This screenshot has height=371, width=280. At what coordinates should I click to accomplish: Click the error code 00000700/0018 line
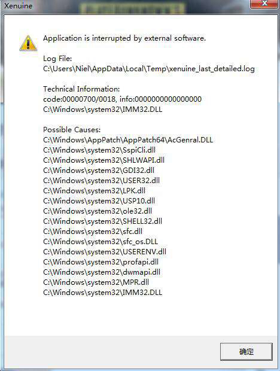[122, 99]
